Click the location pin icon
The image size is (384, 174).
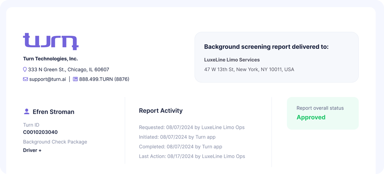coord(25,70)
